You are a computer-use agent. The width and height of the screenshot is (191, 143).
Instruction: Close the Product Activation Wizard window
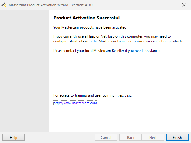click(x=184, y=5)
